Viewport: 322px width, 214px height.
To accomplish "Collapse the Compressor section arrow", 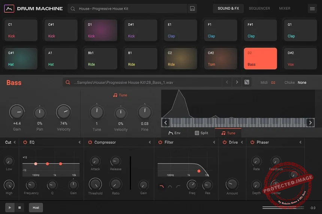I will [x=150, y=142].
